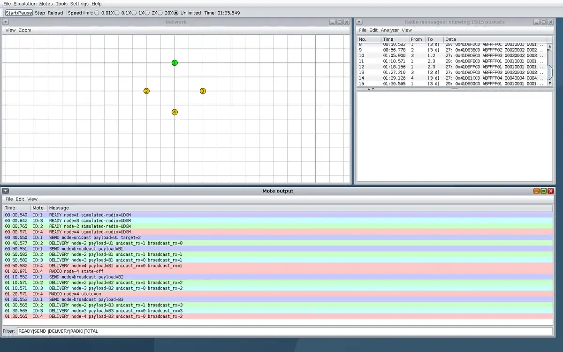Click Data column header in Radio messages
This screenshot has height=352, width=563.
pyautogui.click(x=495, y=39)
